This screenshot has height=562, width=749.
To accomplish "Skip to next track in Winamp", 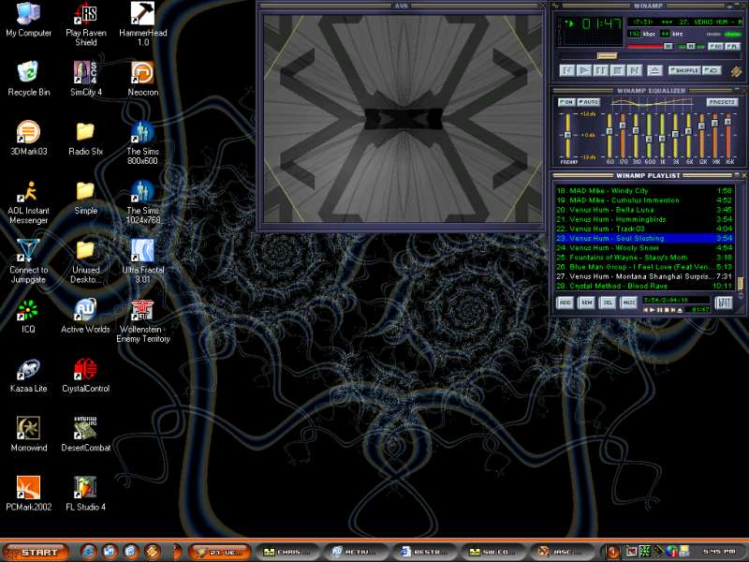I will pos(635,70).
